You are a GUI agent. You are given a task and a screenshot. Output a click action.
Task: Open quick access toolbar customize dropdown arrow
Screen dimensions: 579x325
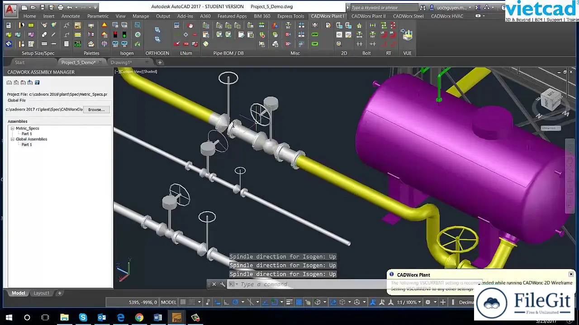pyautogui.click(x=95, y=7)
